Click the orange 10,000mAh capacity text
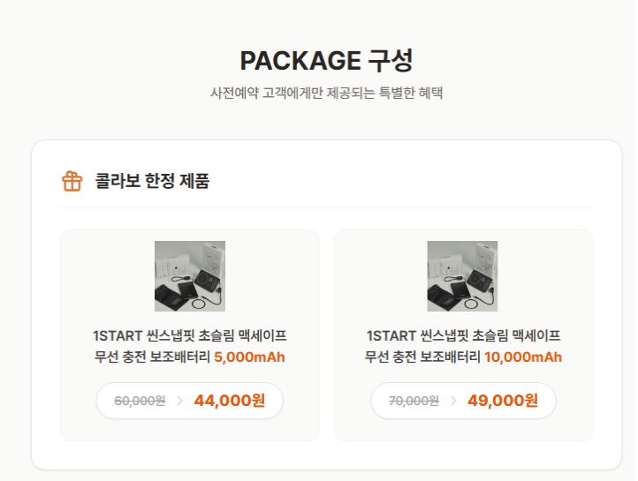 (x=523, y=357)
